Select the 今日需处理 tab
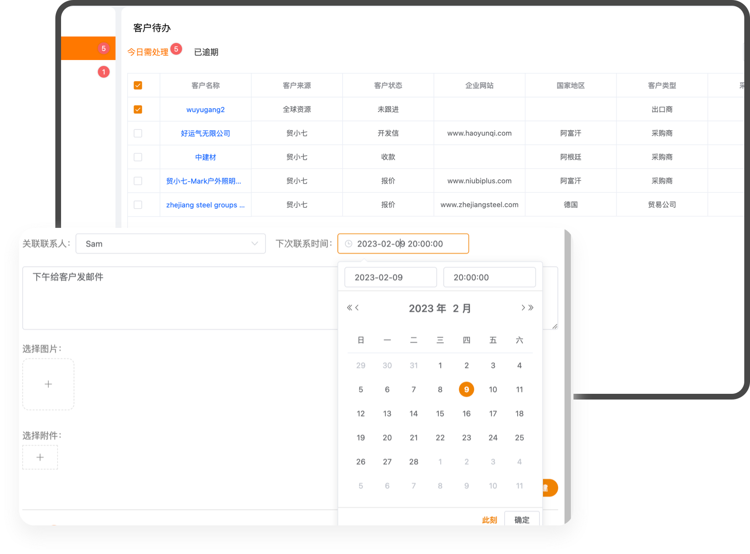The image size is (750, 554). pos(148,52)
